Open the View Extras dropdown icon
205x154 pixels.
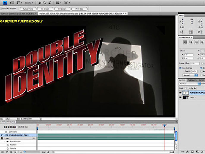[x=19, y=3]
